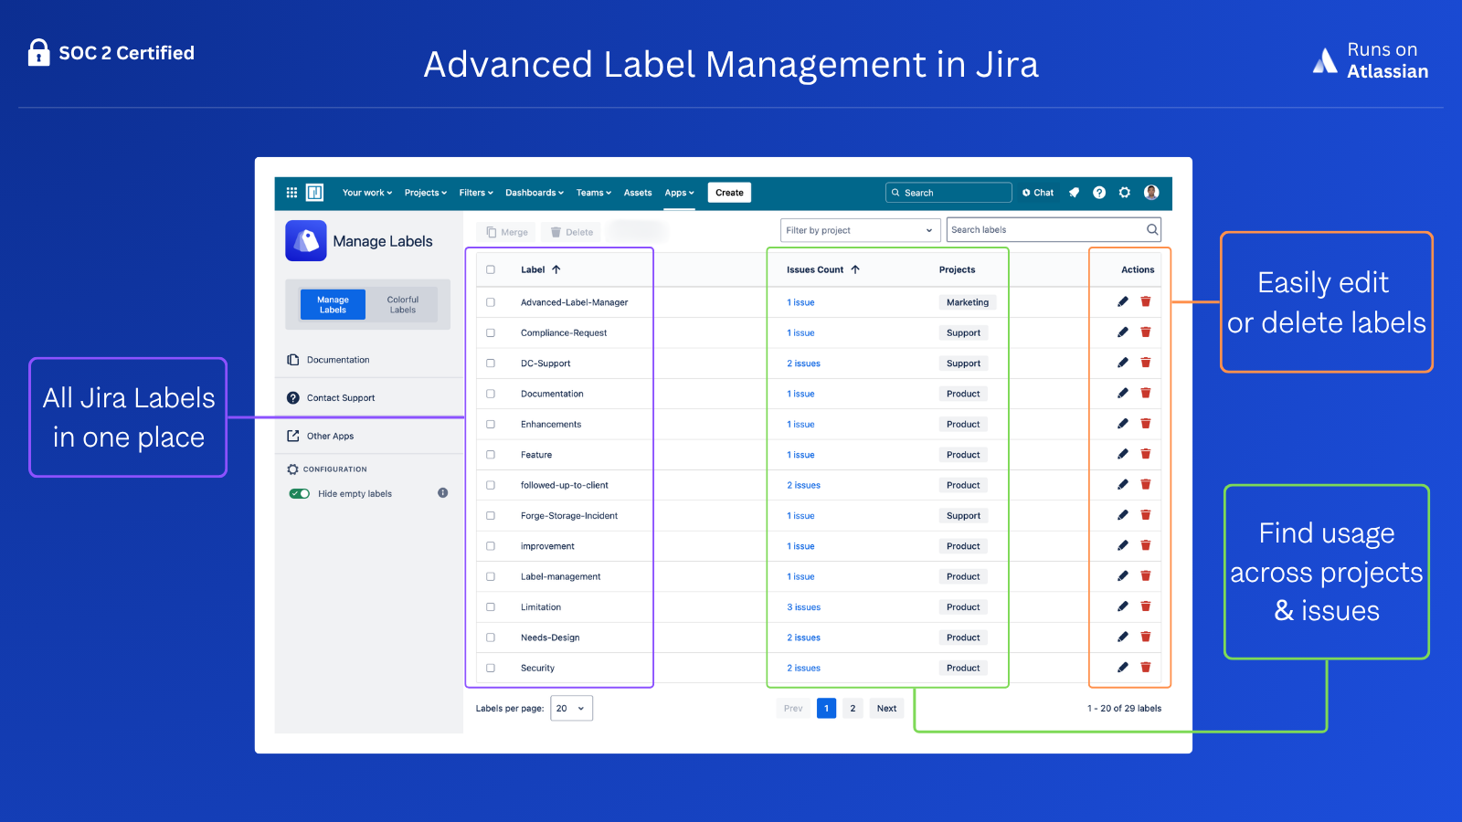Expand the Filters dropdown menu
Viewport: 1462px width, 822px height.
476,193
